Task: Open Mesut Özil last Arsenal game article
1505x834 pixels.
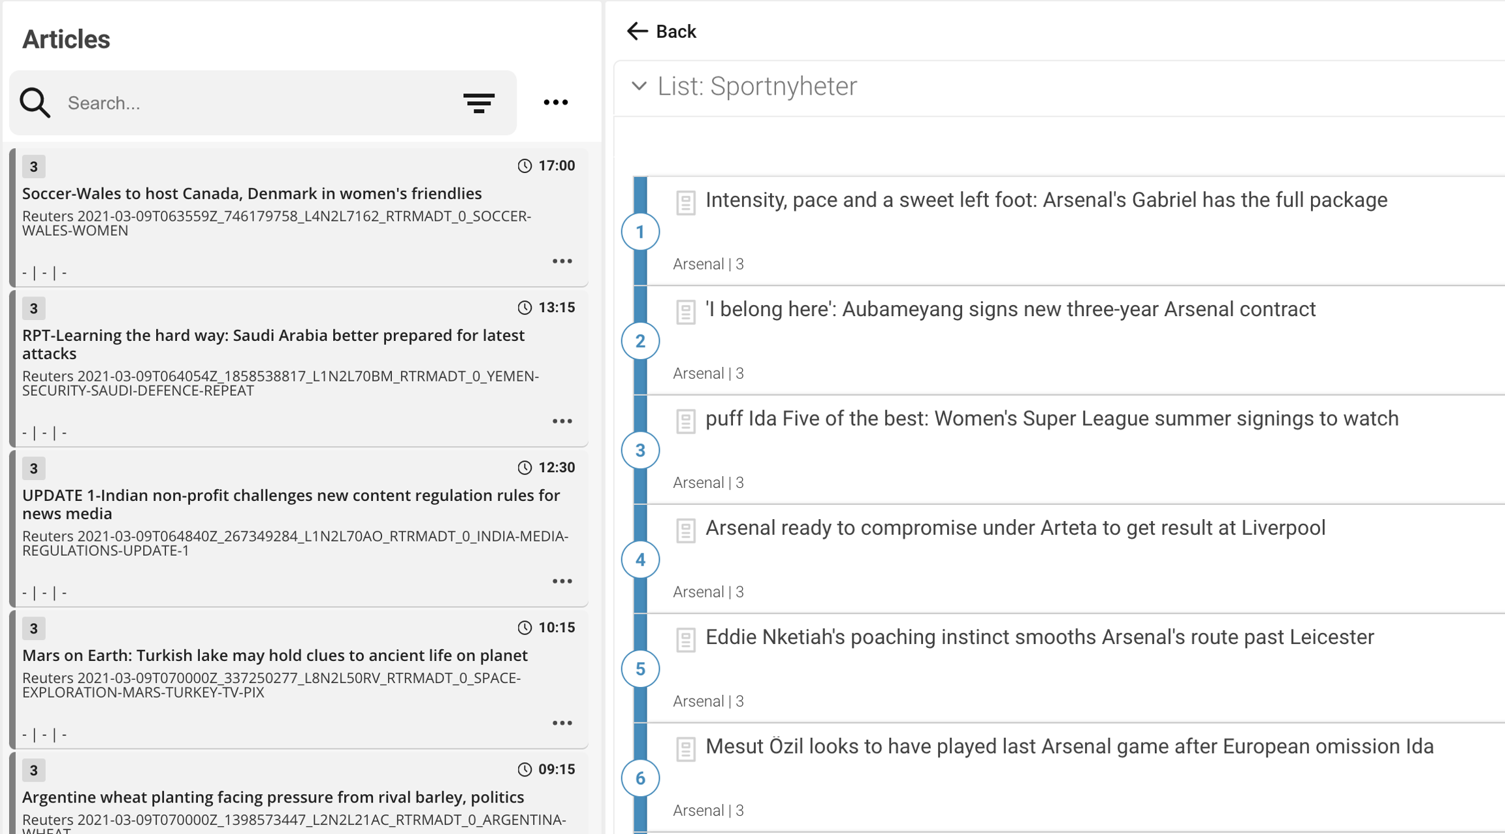Action: coord(1069,746)
